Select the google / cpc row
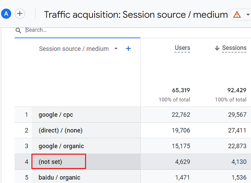The height and width of the screenshot is (183, 251). click(x=133, y=115)
